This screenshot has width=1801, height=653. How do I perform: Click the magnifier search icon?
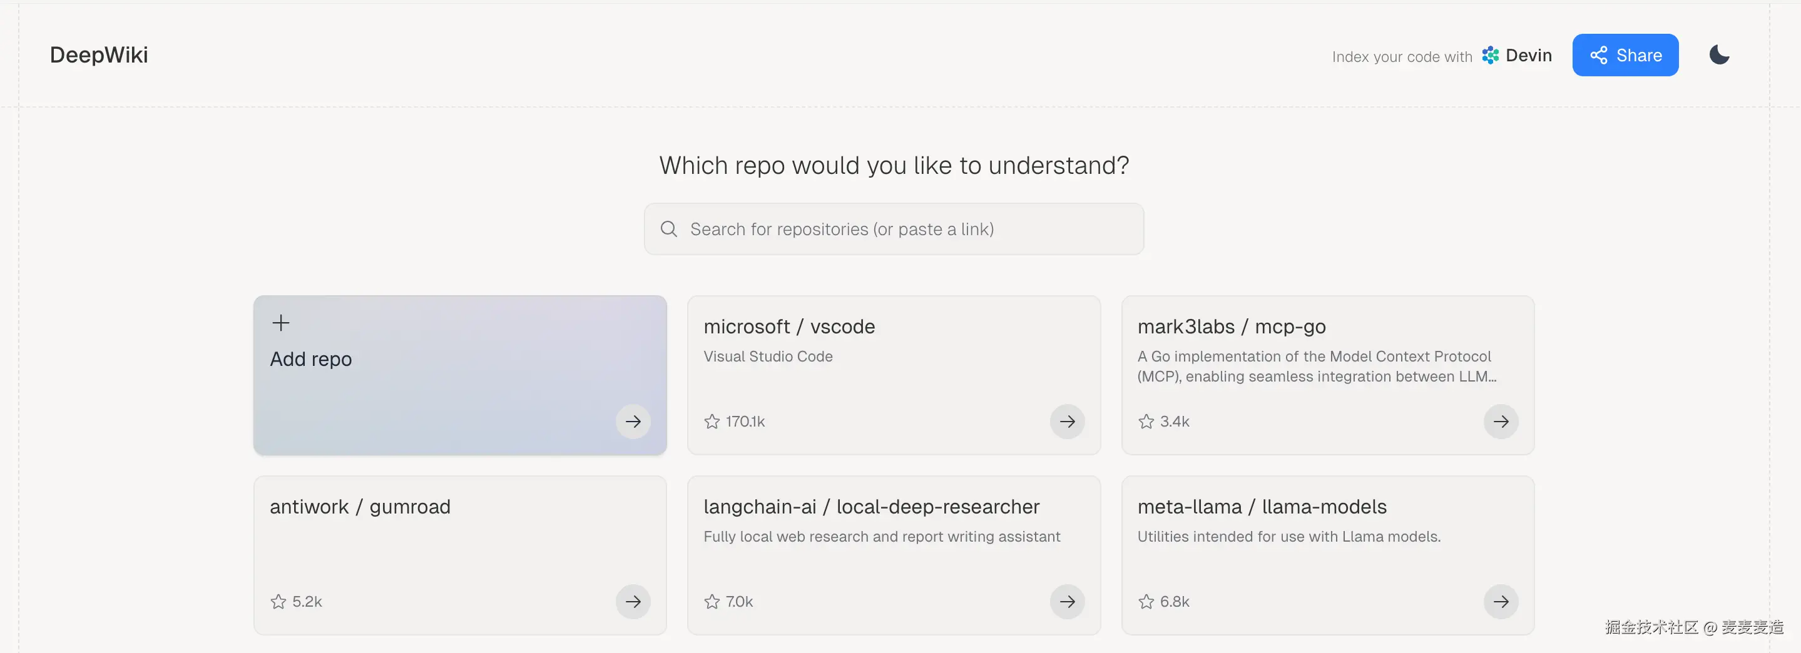[x=669, y=230]
